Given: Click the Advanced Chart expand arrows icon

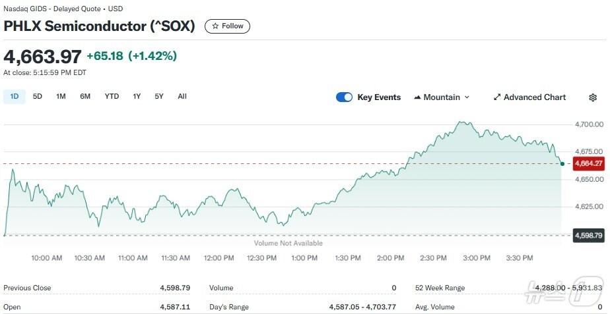Looking at the screenshot, I should point(497,97).
